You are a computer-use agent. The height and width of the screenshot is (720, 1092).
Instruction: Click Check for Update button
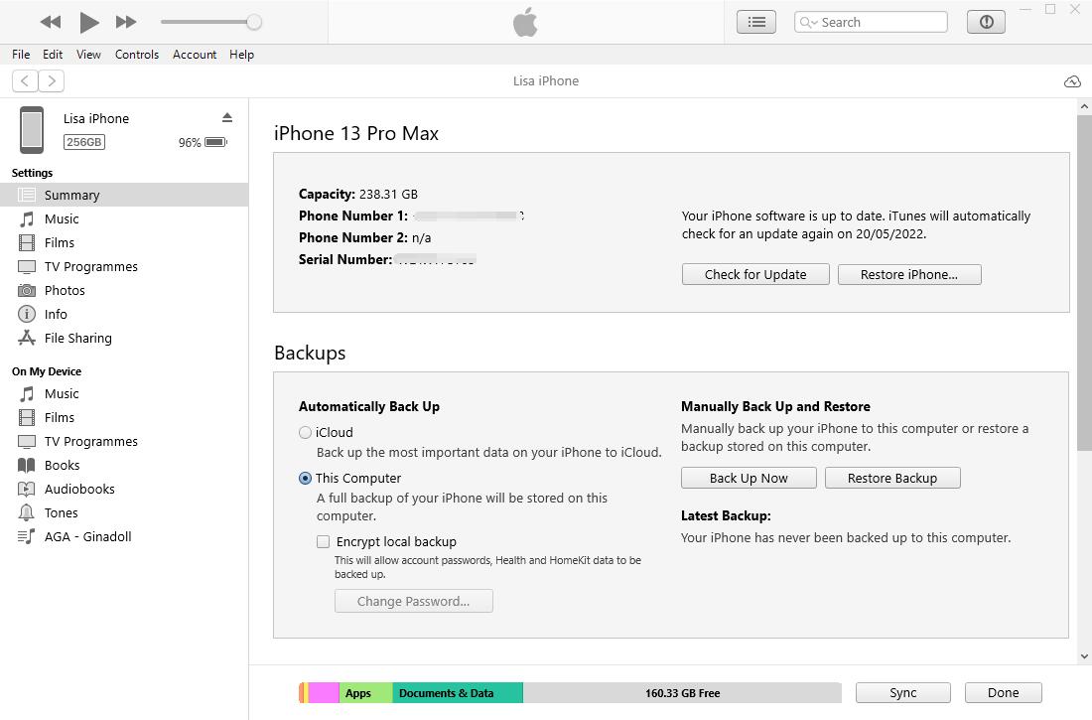(755, 275)
